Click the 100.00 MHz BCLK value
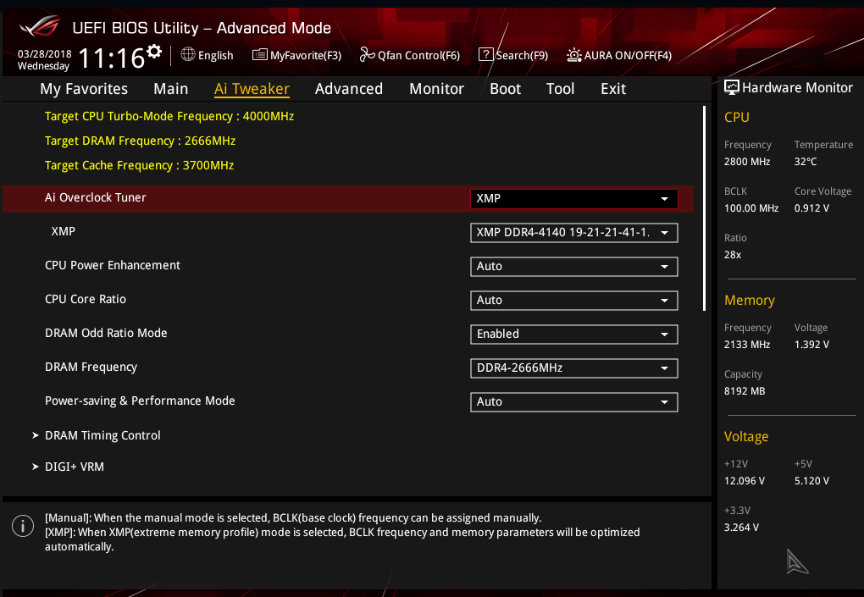 (751, 208)
